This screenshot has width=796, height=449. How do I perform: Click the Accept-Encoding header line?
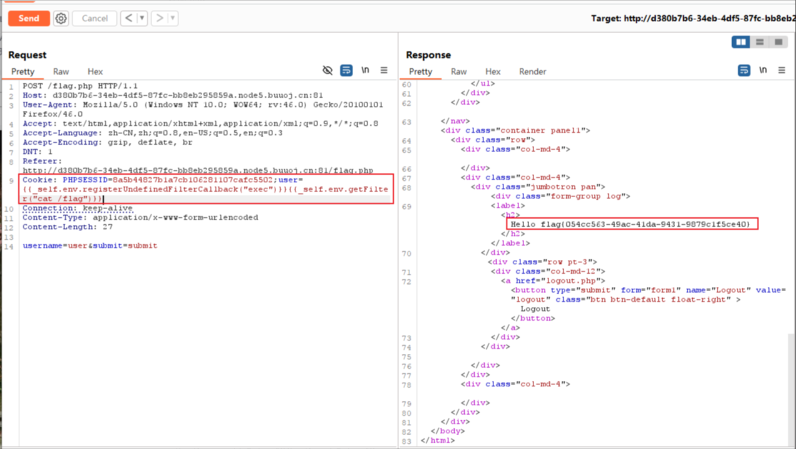(x=107, y=142)
